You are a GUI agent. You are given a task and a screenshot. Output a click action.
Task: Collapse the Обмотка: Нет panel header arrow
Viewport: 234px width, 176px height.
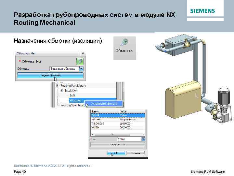click(83, 53)
